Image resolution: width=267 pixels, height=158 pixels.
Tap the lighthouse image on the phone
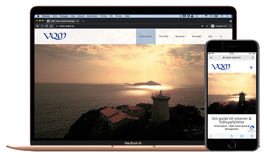pos(232,93)
